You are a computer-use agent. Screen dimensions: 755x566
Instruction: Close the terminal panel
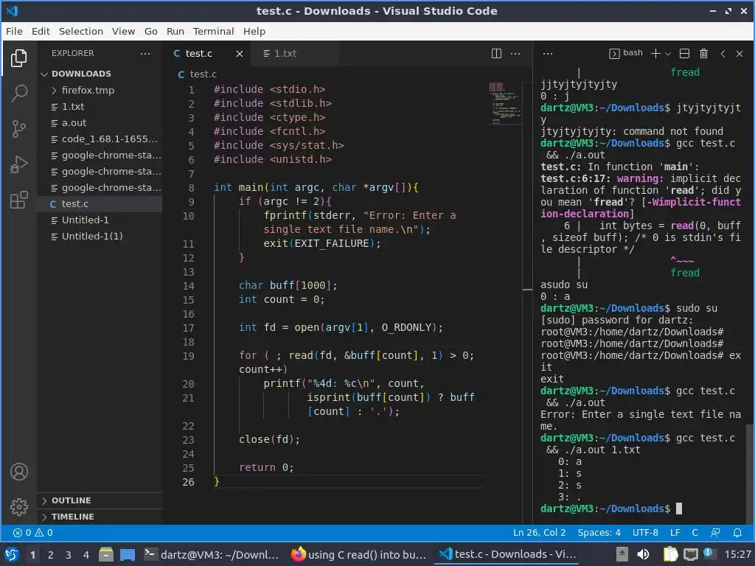pos(740,53)
